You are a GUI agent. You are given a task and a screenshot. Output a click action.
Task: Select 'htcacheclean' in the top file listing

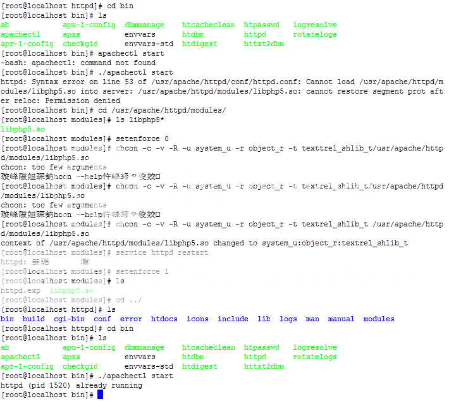[x=209, y=25]
